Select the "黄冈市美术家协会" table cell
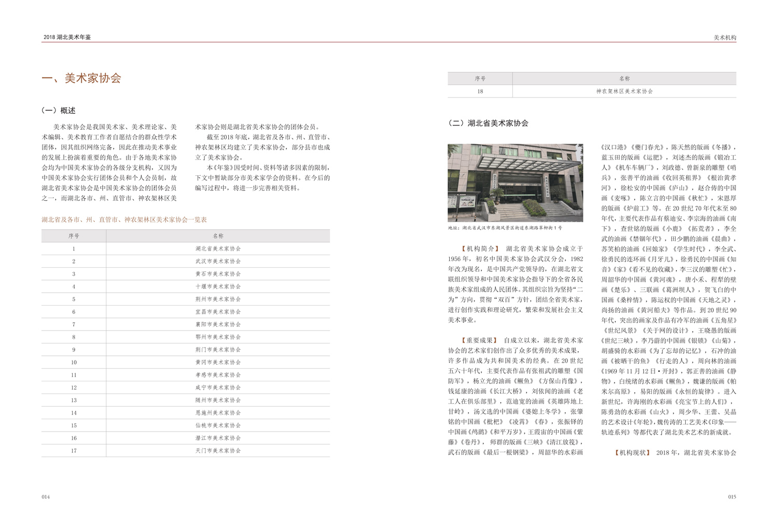 coord(218,362)
